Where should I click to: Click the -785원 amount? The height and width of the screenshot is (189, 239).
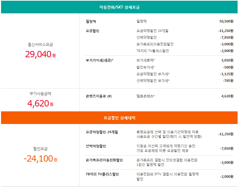click(x=228, y=81)
